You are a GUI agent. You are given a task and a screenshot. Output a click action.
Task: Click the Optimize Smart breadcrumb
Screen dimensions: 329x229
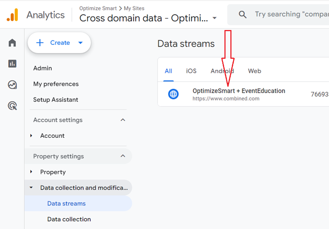click(98, 8)
